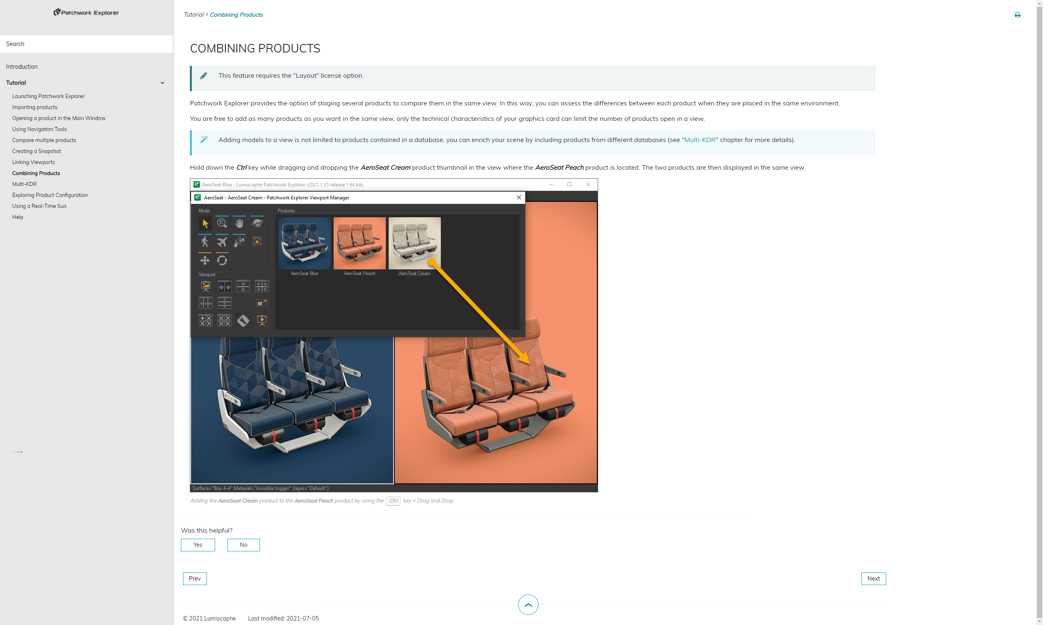This screenshot has width=1043, height=625.
Task: Click the close-three-viewports grid icon
Action: pyautogui.click(x=206, y=321)
